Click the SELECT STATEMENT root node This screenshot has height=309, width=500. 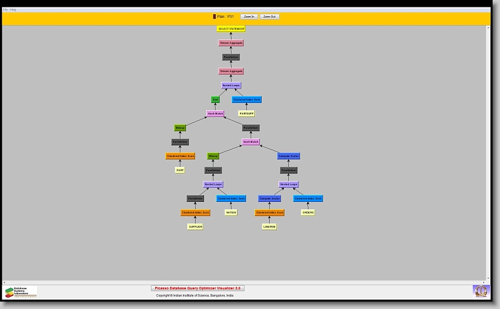pos(231,29)
